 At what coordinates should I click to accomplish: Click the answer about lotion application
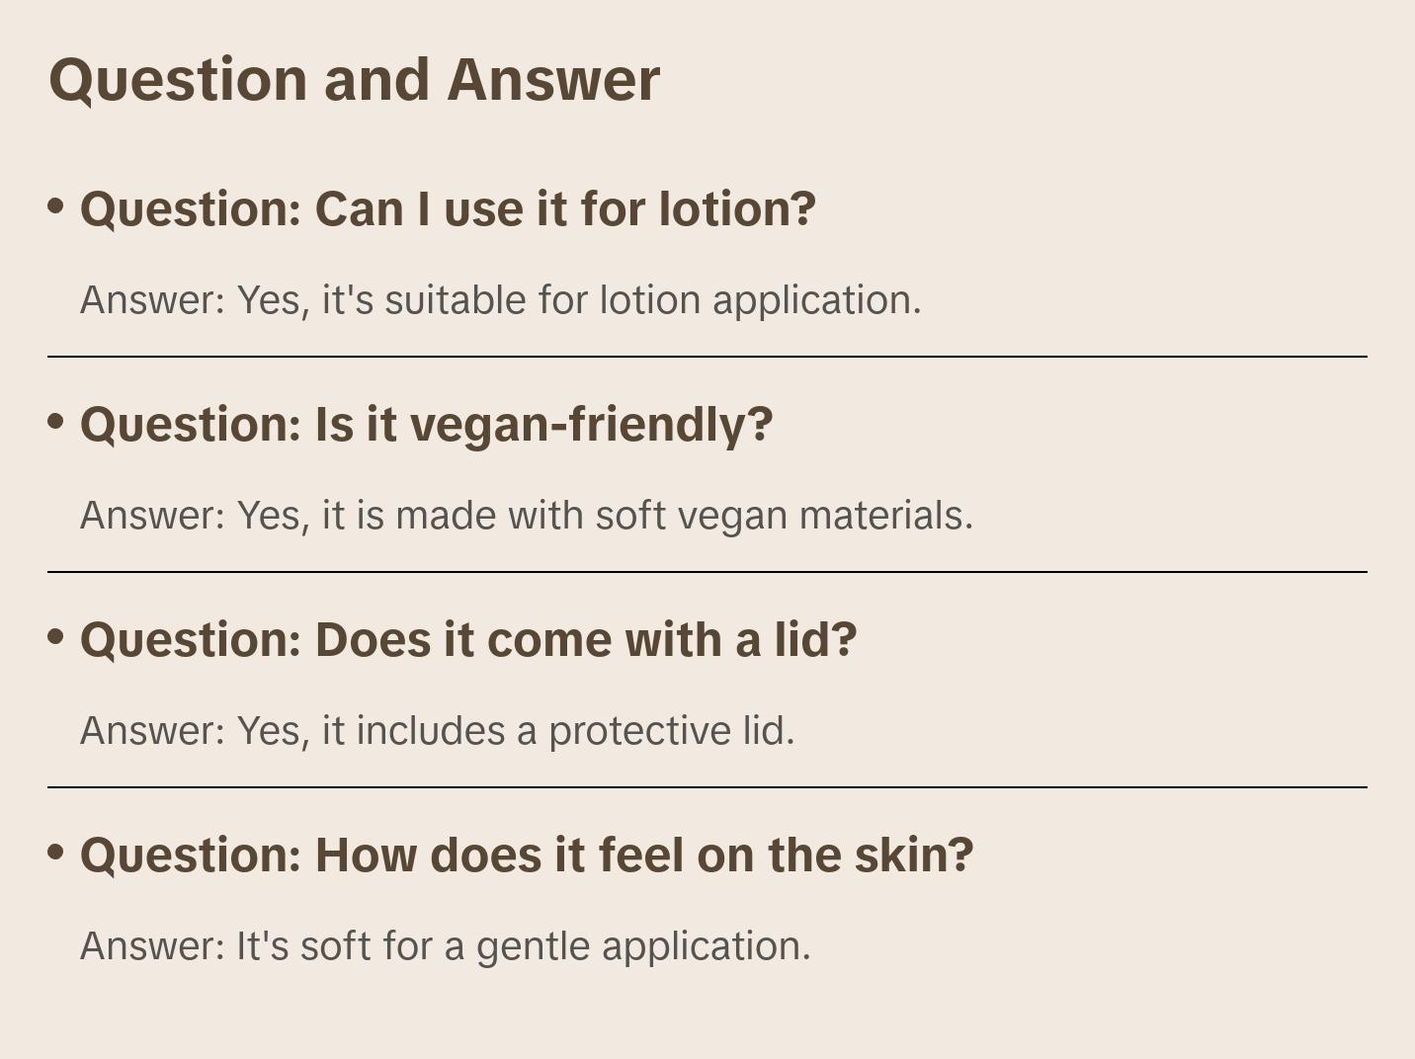click(x=500, y=300)
